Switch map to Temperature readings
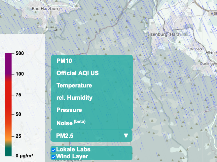 (74, 85)
